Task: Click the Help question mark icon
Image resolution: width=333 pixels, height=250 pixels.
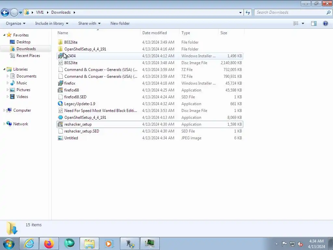Action: tap(325, 23)
